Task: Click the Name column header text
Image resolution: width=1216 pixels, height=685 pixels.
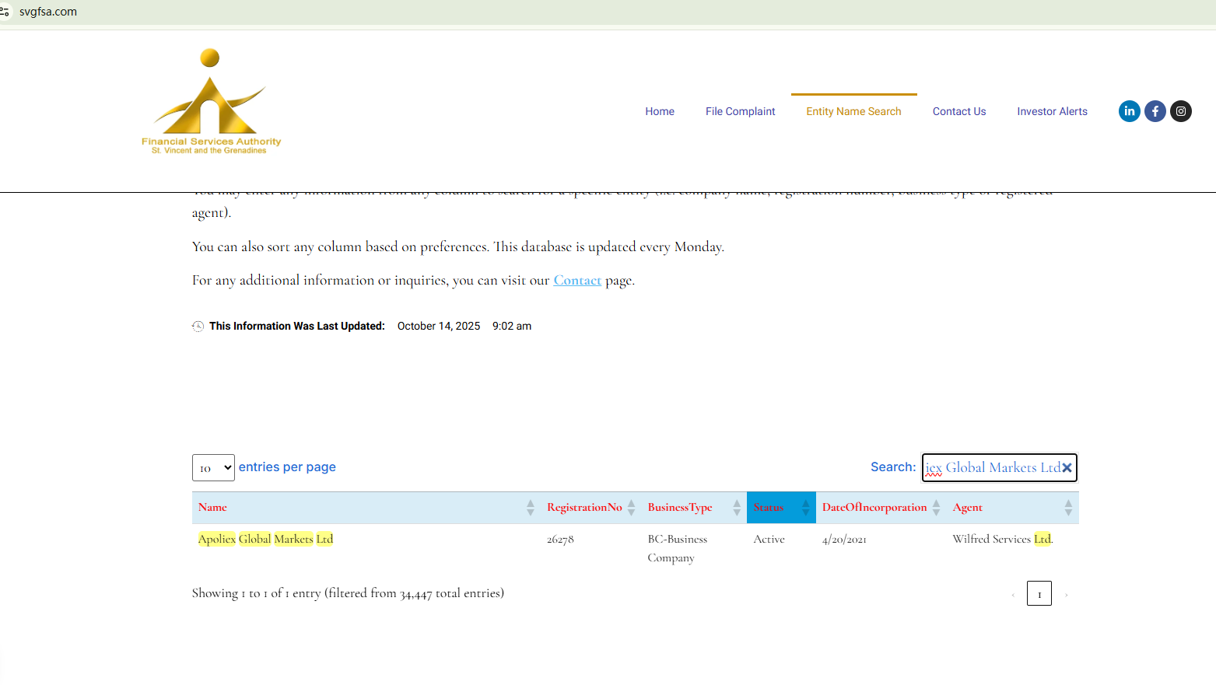Action: pyautogui.click(x=212, y=508)
